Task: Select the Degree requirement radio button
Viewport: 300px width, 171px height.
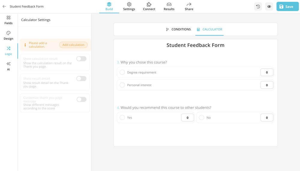Action: pos(122,72)
